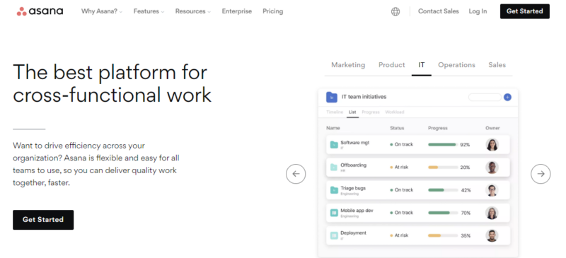Image resolution: width=566 pixels, height=258 pixels.
Task: Click Get Started below the description text
Action: point(43,220)
